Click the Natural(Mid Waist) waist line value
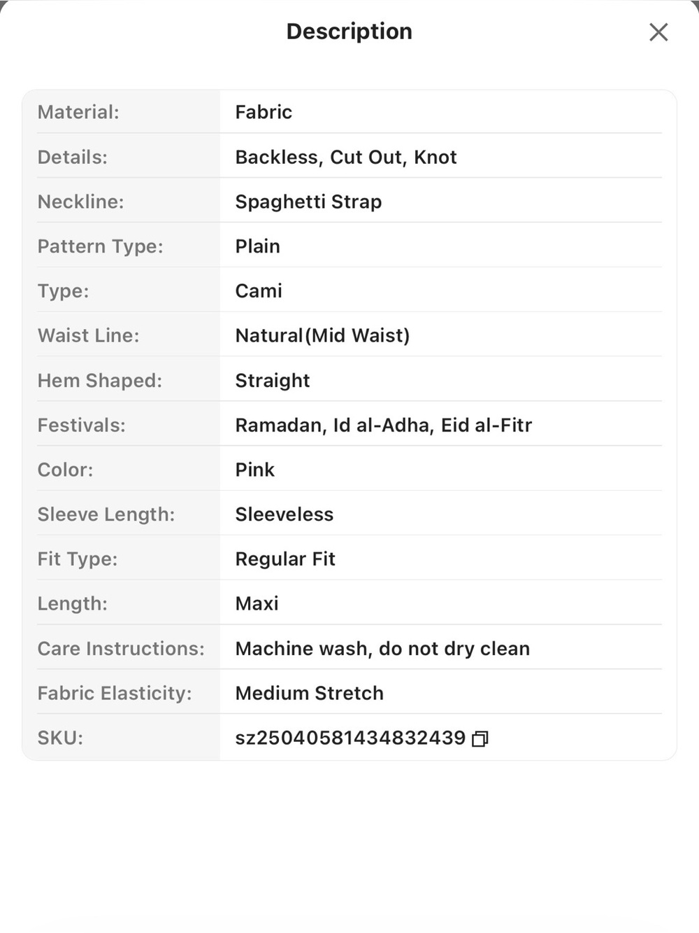 pos(322,336)
